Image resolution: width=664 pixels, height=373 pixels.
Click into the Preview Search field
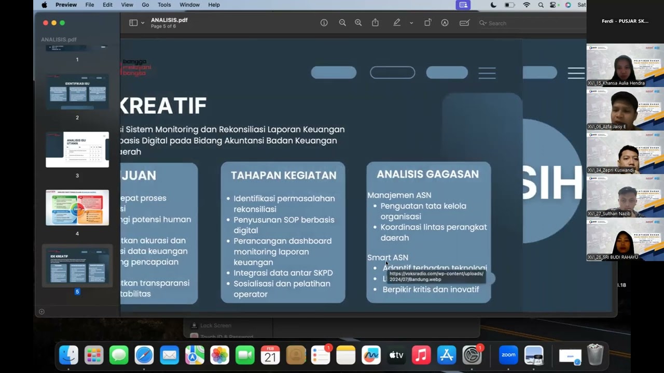pyautogui.click(x=529, y=23)
